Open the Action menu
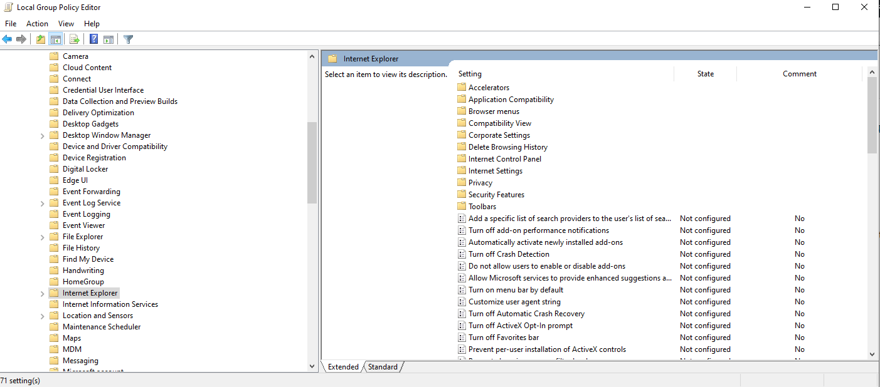This screenshot has width=880, height=387. tap(37, 24)
